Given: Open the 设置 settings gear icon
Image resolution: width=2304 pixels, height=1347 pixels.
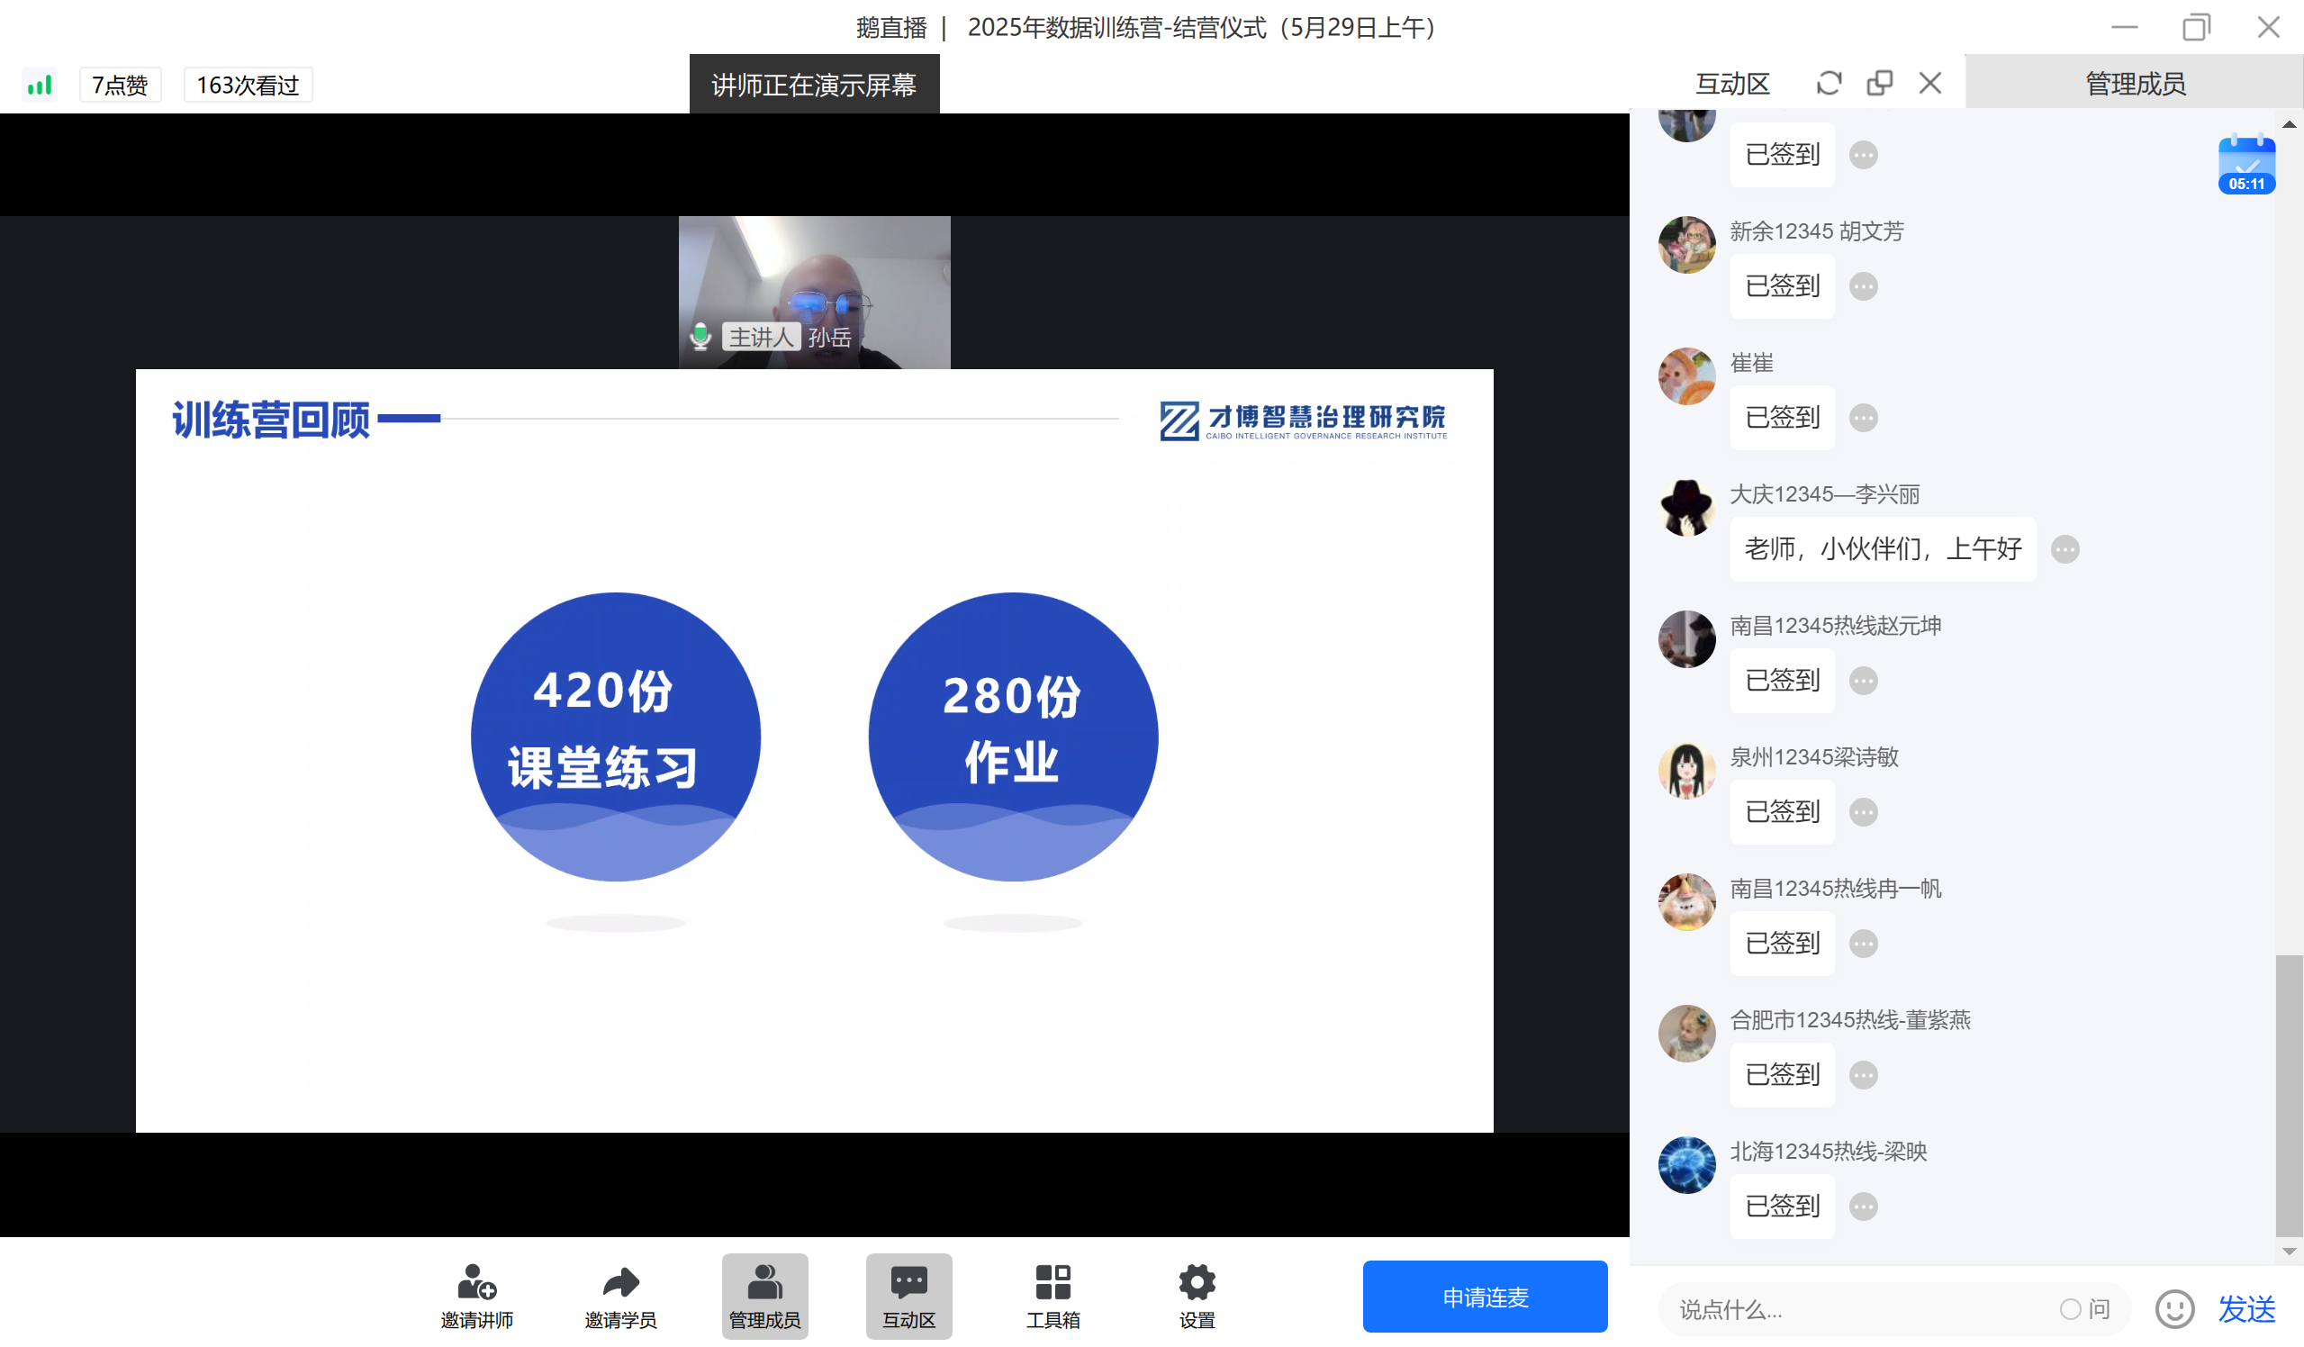Looking at the screenshot, I should 1196,1283.
